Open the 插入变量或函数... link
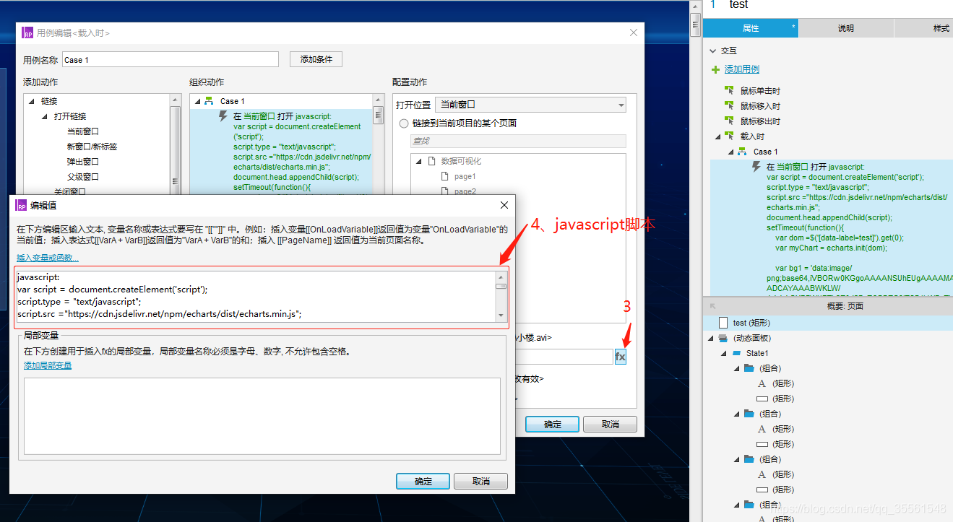The height and width of the screenshot is (522, 953). click(48, 258)
